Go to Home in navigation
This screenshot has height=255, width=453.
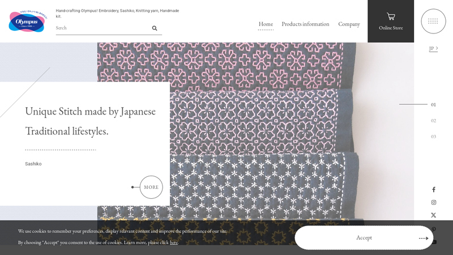[266, 24]
